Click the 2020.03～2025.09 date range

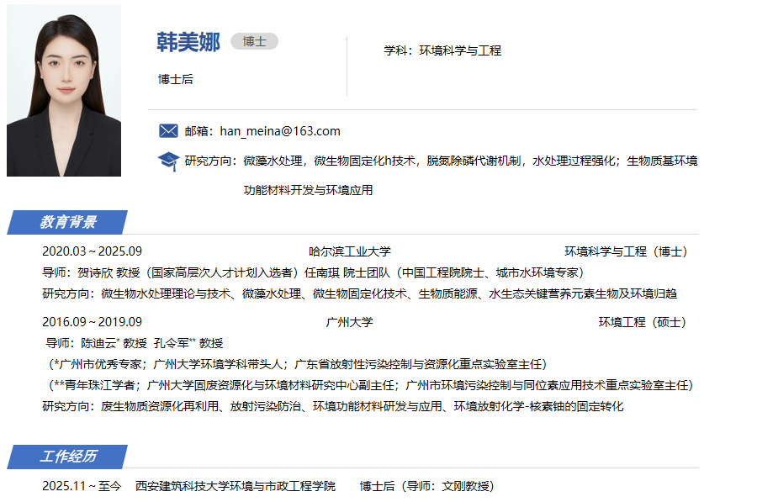point(92,251)
